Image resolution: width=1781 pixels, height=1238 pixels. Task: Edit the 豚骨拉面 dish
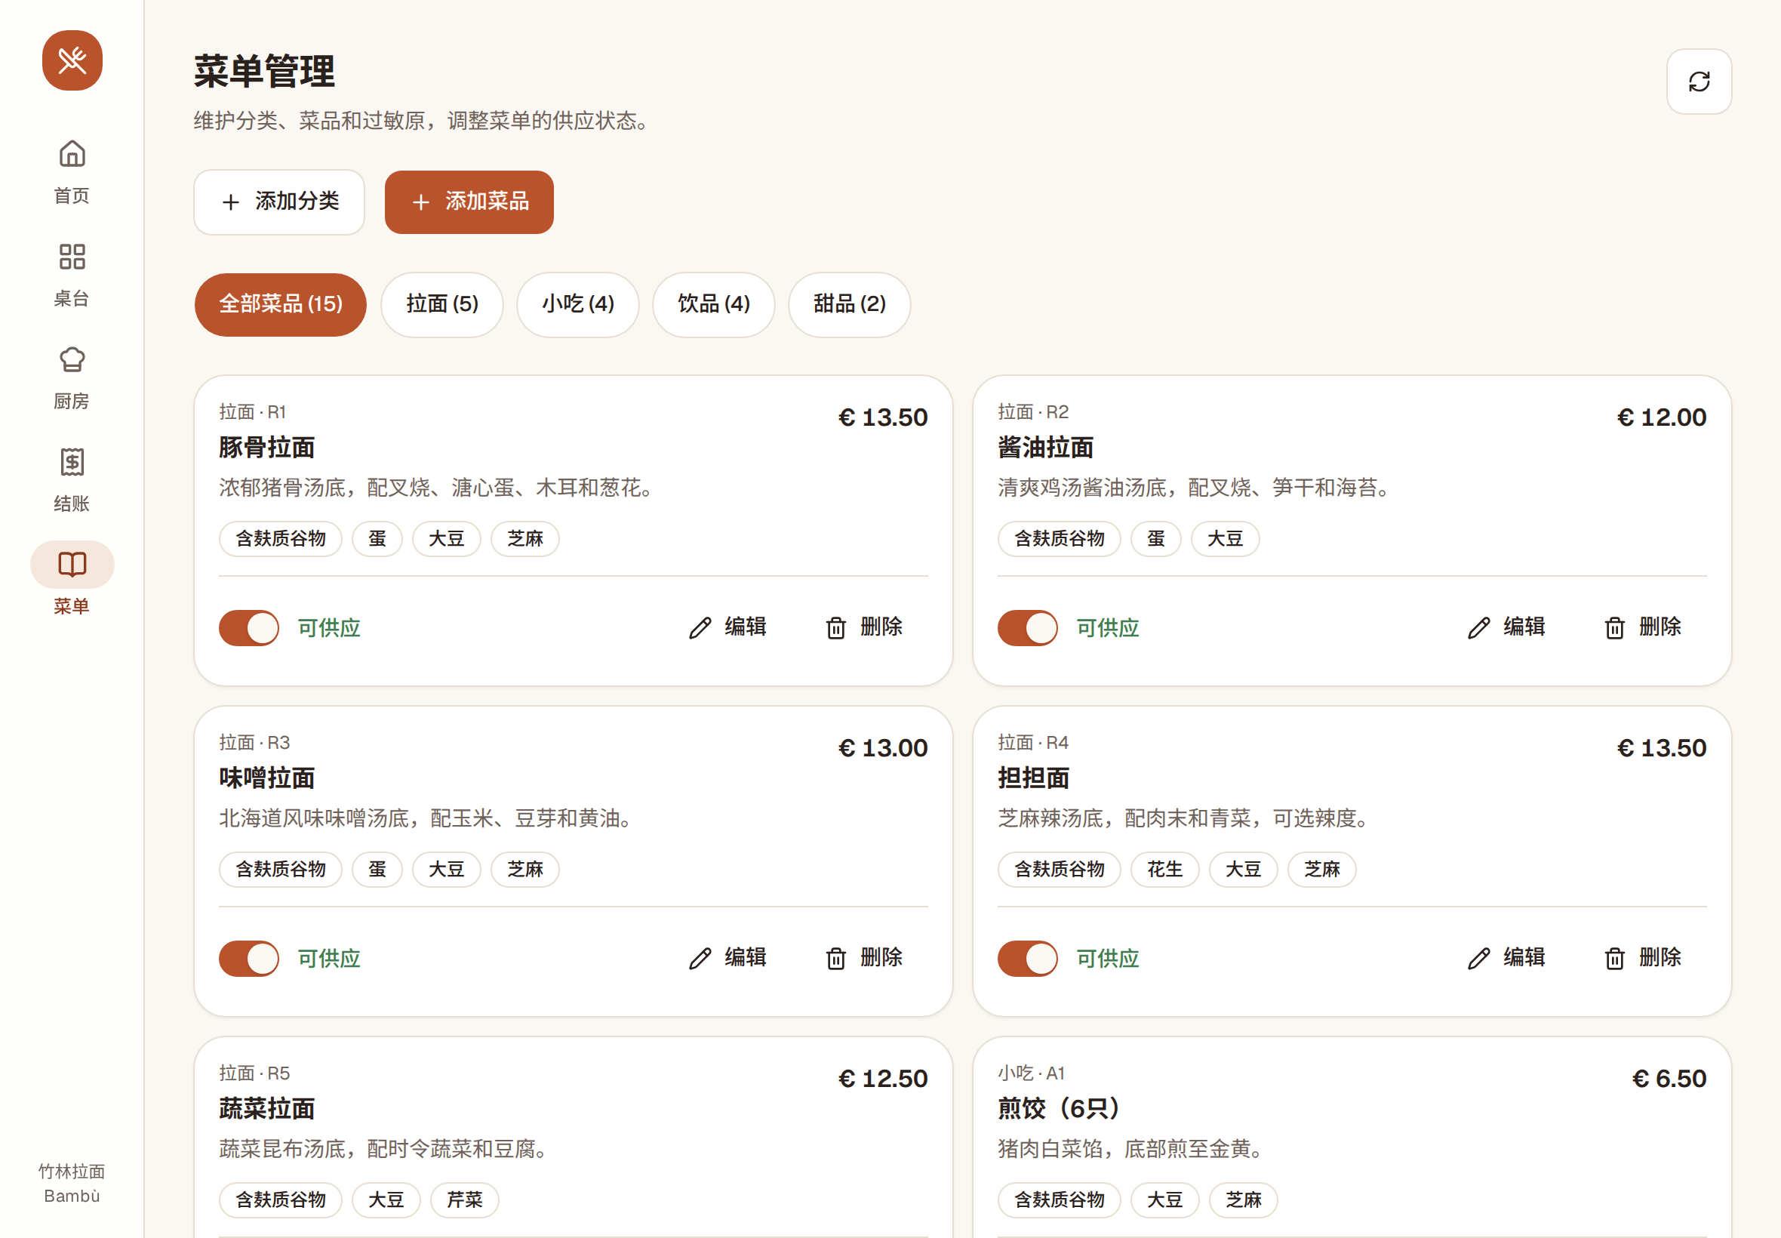click(727, 627)
